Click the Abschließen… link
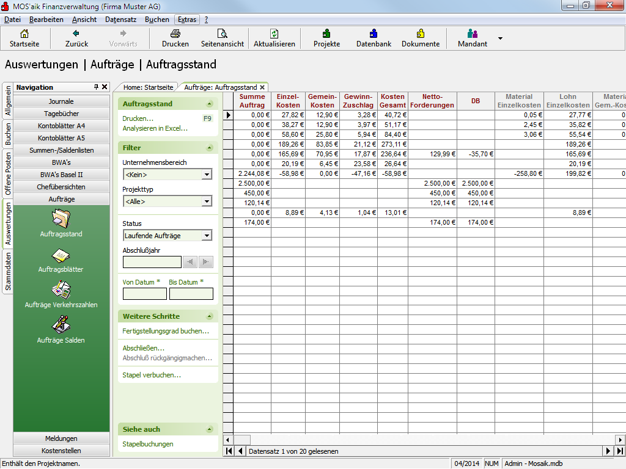The width and height of the screenshot is (626, 469). point(143,347)
